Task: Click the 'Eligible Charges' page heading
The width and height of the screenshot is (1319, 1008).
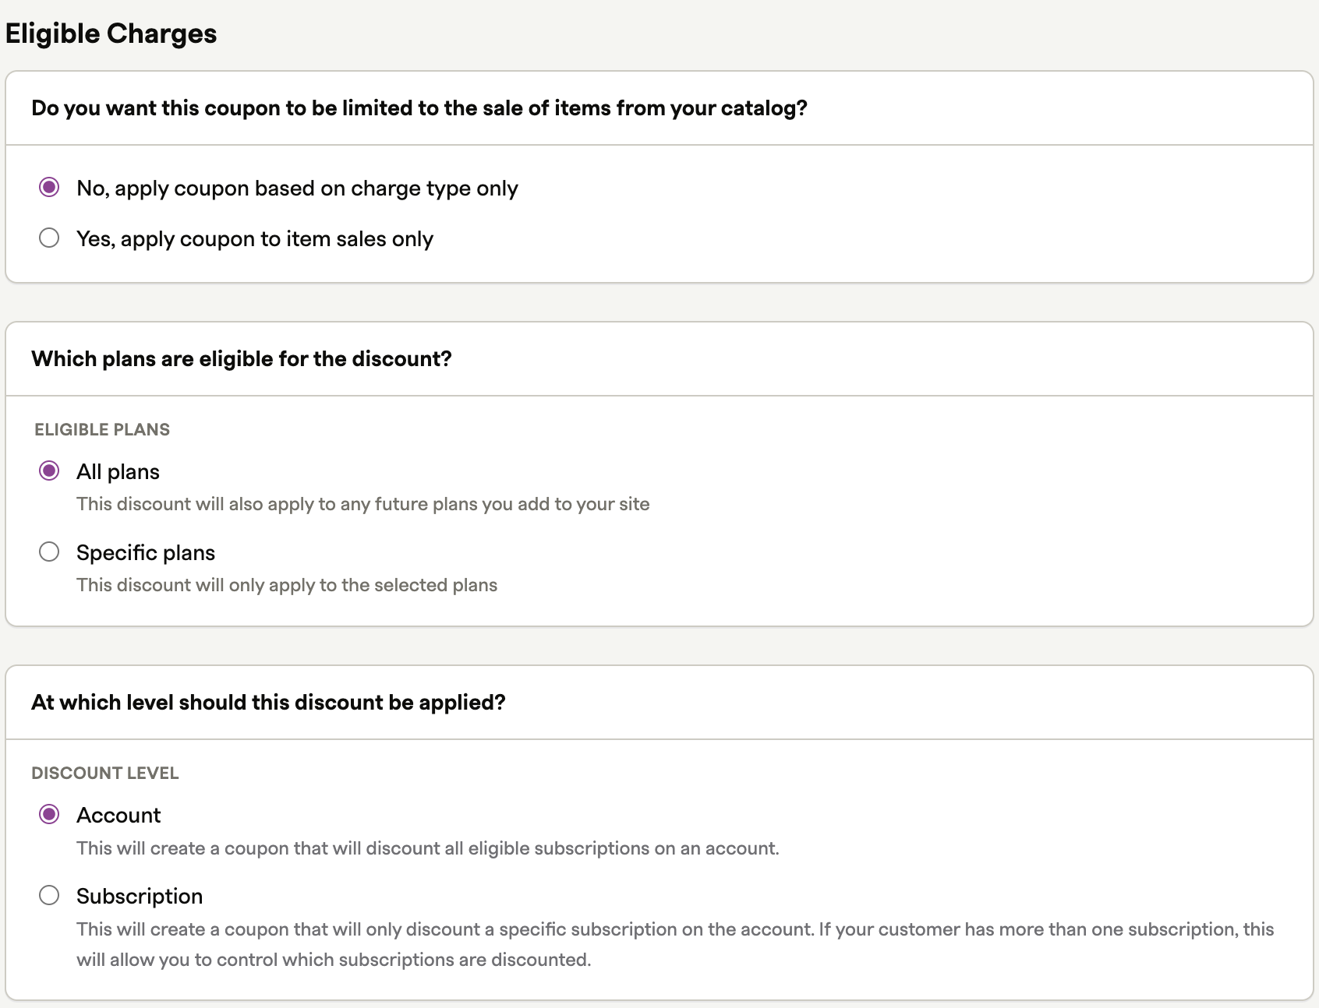Action: (x=111, y=33)
